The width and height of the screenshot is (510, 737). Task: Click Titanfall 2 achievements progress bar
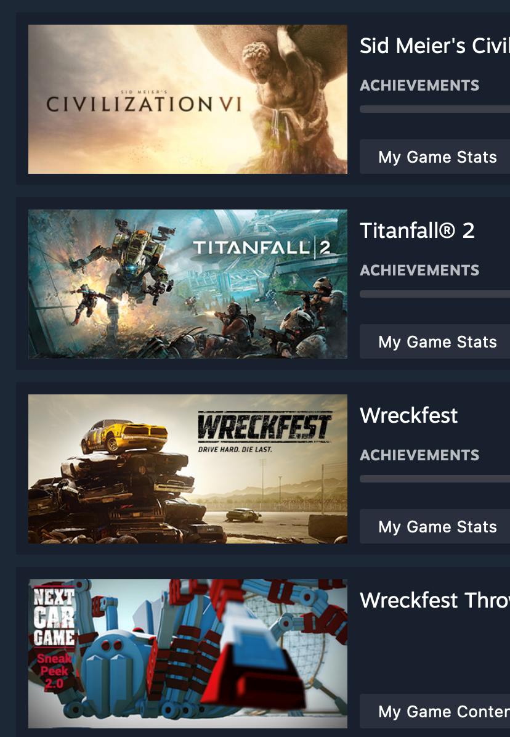pyautogui.click(x=435, y=294)
